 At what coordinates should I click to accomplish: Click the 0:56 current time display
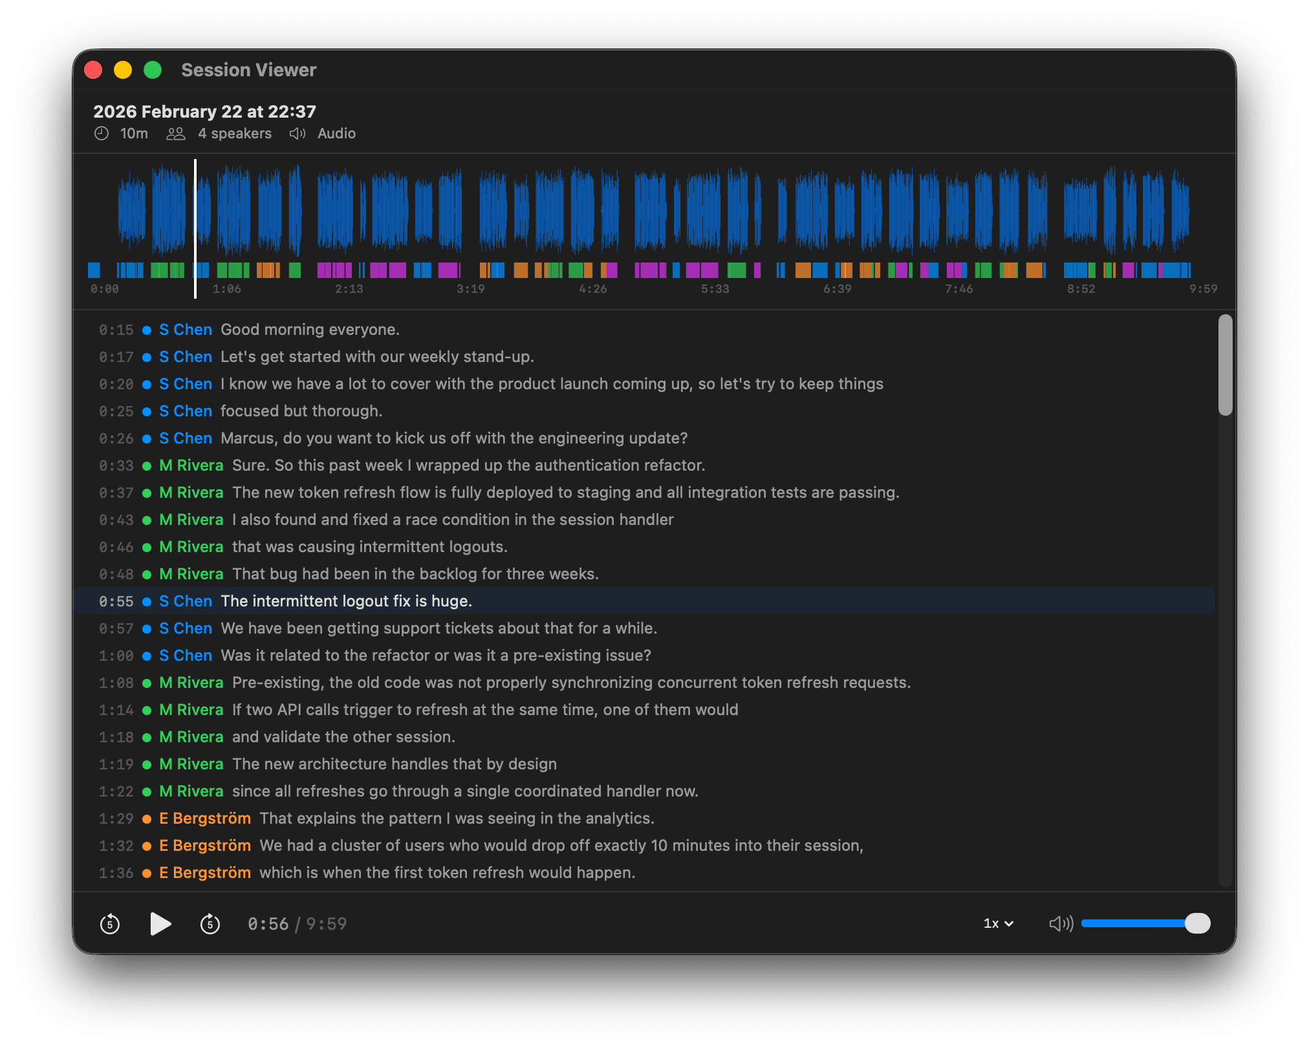[268, 923]
